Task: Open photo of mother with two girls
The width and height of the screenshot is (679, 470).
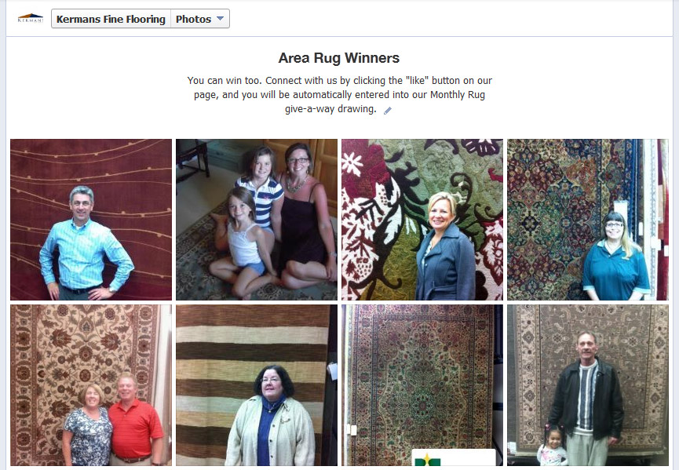Action: click(257, 220)
